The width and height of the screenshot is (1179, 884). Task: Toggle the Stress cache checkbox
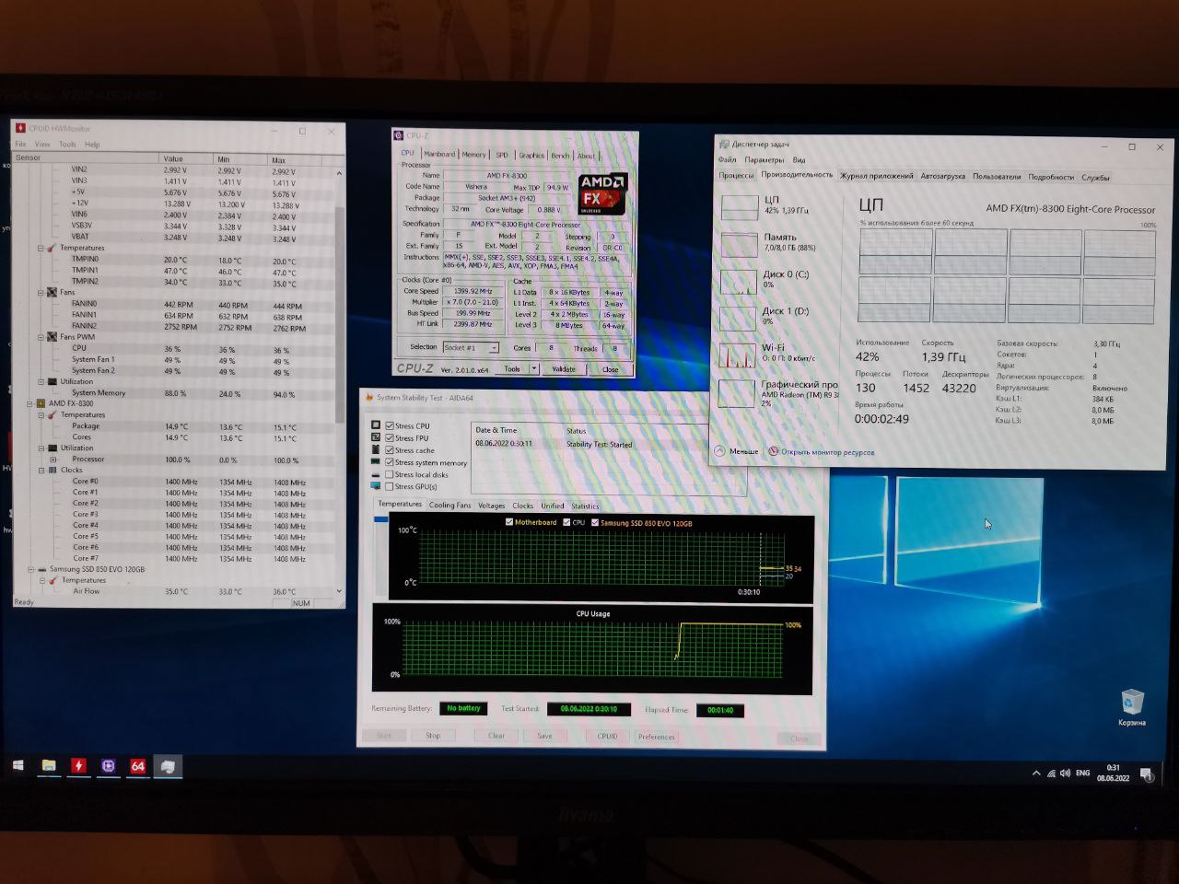coord(390,449)
